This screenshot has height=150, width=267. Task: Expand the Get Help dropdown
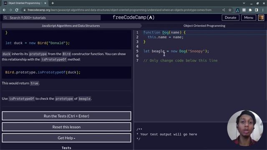tap(66, 138)
